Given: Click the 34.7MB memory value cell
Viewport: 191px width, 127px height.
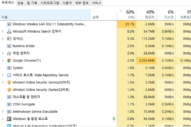Looking at the screenshot, I should (146, 31).
